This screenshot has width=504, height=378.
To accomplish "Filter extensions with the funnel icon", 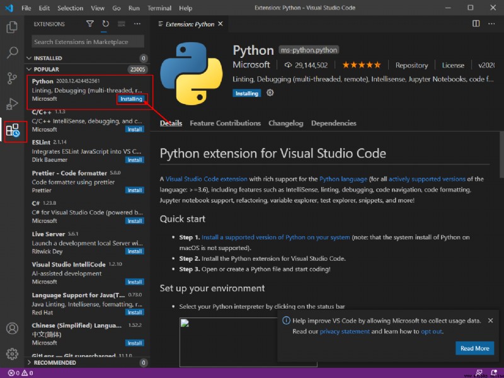I will (x=90, y=24).
